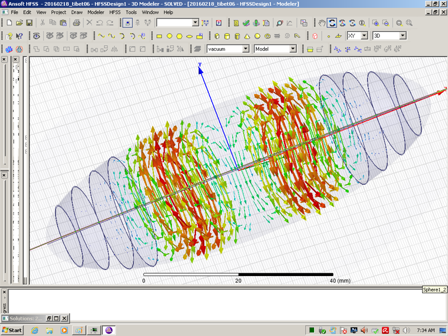
Task: Toggle the selection mode button in top toolbar
Action: 128,23
